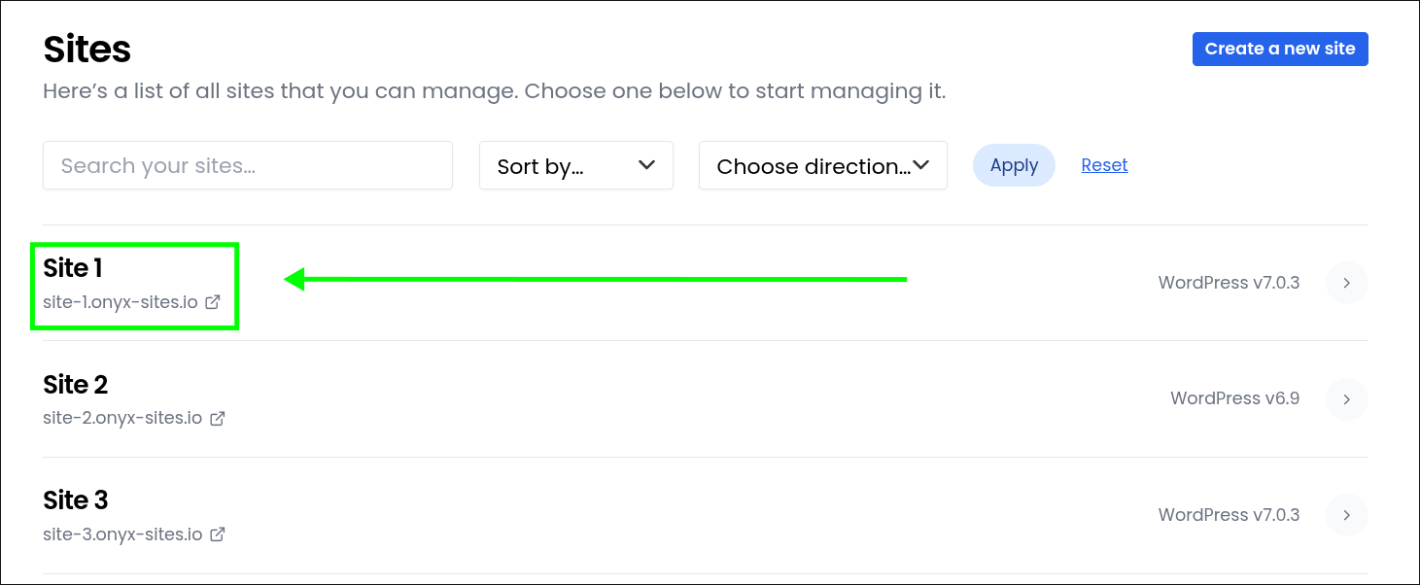This screenshot has width=1420, height=585.
Task: Click the Sort by dropdown arrow
Action: coord(646,165)
